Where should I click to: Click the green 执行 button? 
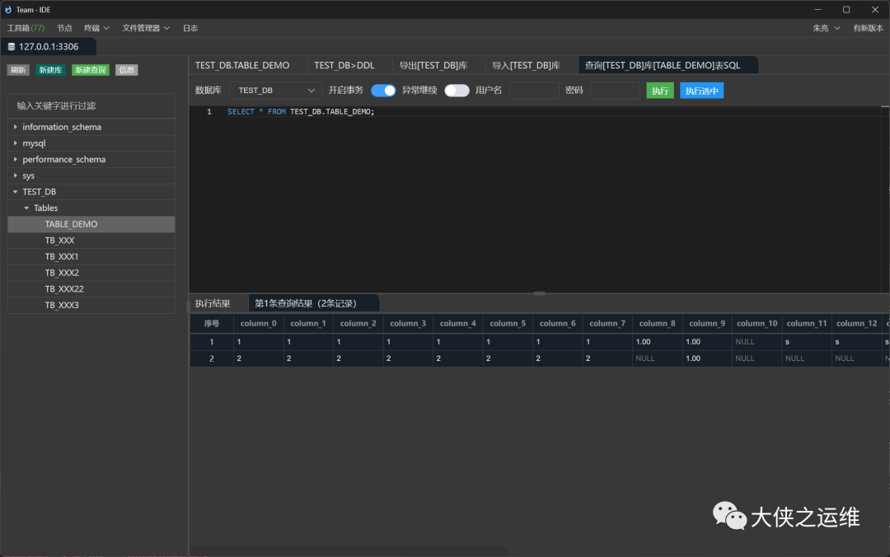[660, 91]
